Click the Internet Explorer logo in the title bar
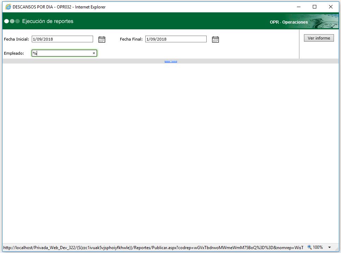 8,7
